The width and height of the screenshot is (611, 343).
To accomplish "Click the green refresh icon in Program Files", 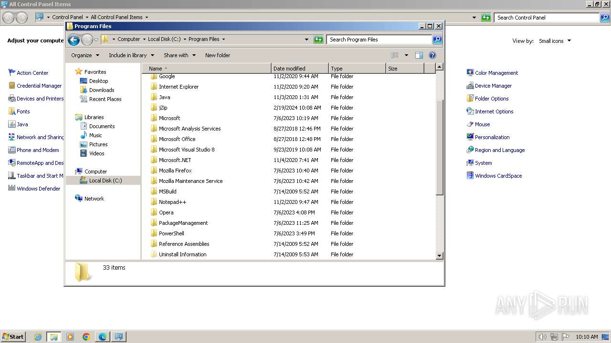I will point(318,40).
